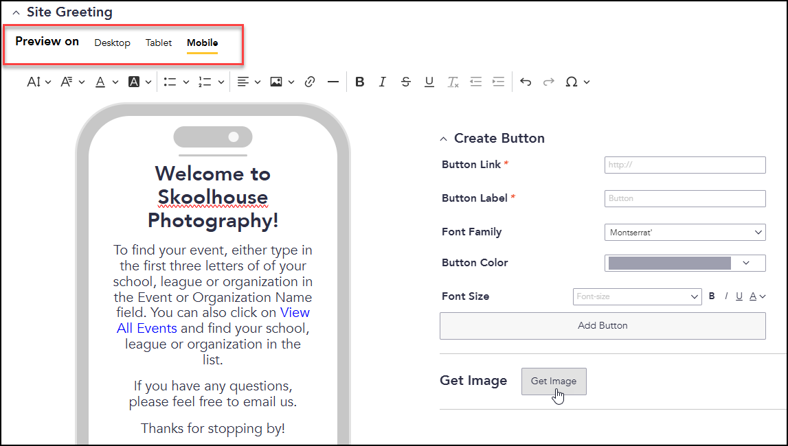
Task: Apply strikethrough formatting
Action: [x=405, y=82]
